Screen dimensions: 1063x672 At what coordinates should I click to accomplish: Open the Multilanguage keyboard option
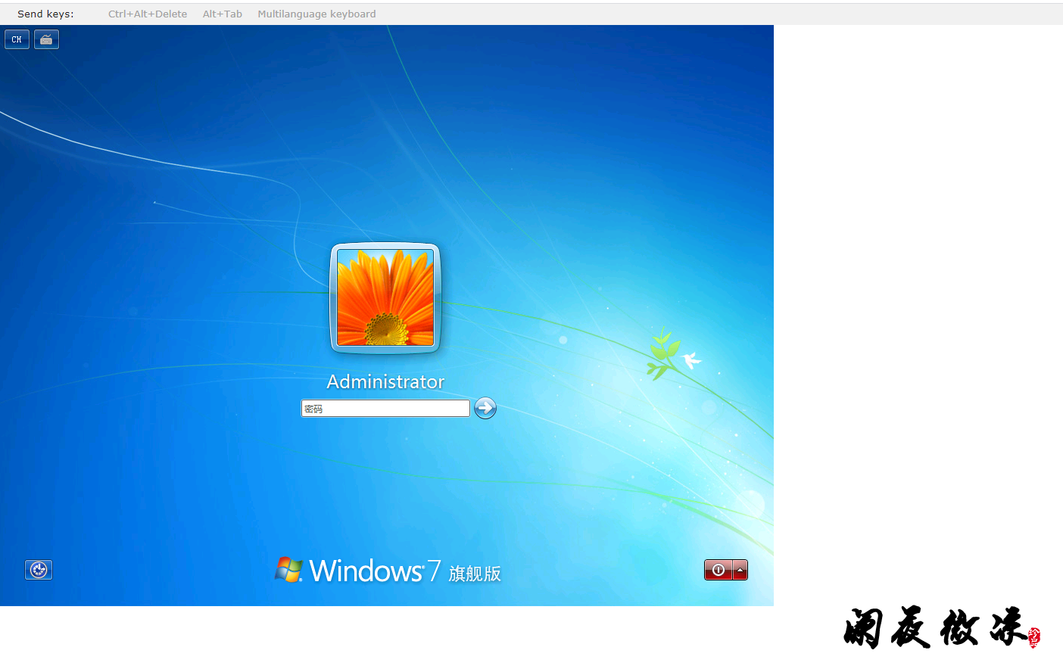[316, 14]
